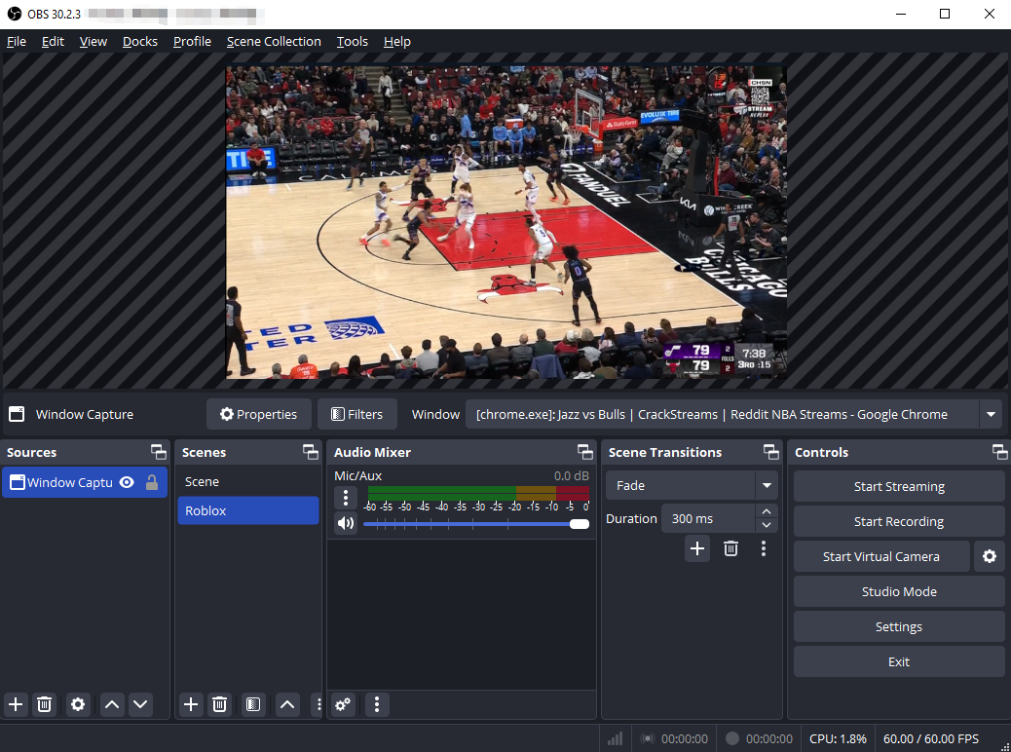Open scene transition overrides grid icon in Scenes panel
The height and width of the screenshot is (752, 1011).
pos(253,704)
